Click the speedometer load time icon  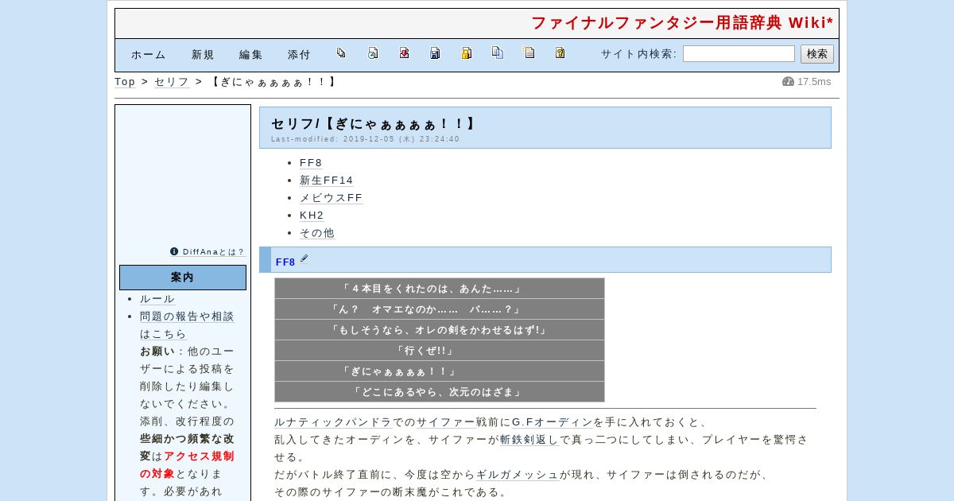788,82
